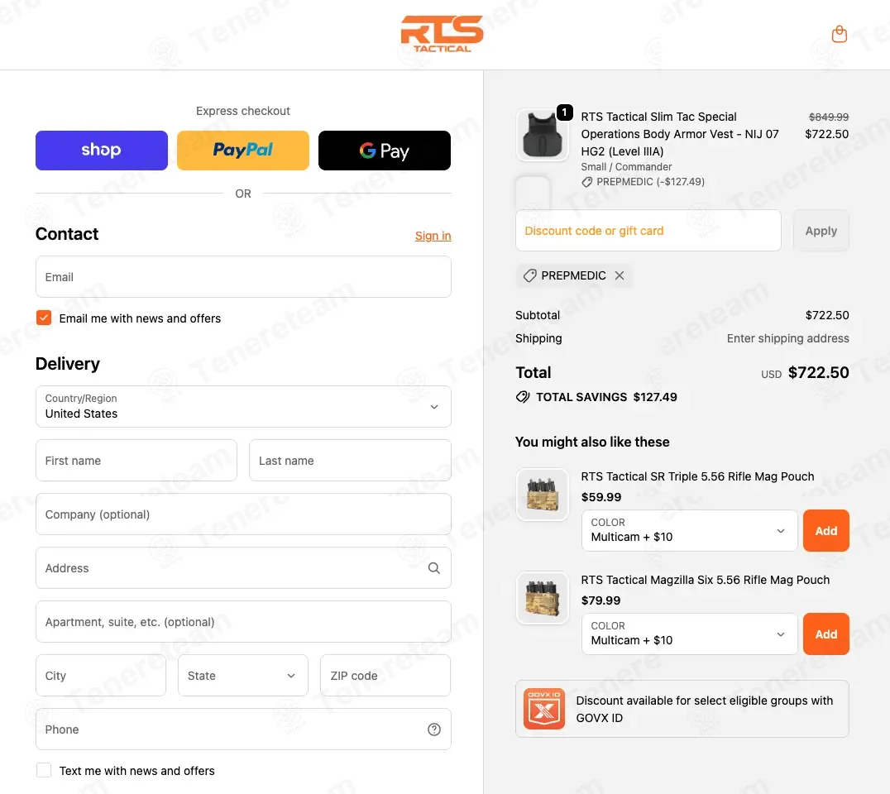This screenshot has height=794, width=890.
Task: Click the RTS Tactical SR Triple 5.56 Rifle Mag Pouch title
Action: coord(697,476)
